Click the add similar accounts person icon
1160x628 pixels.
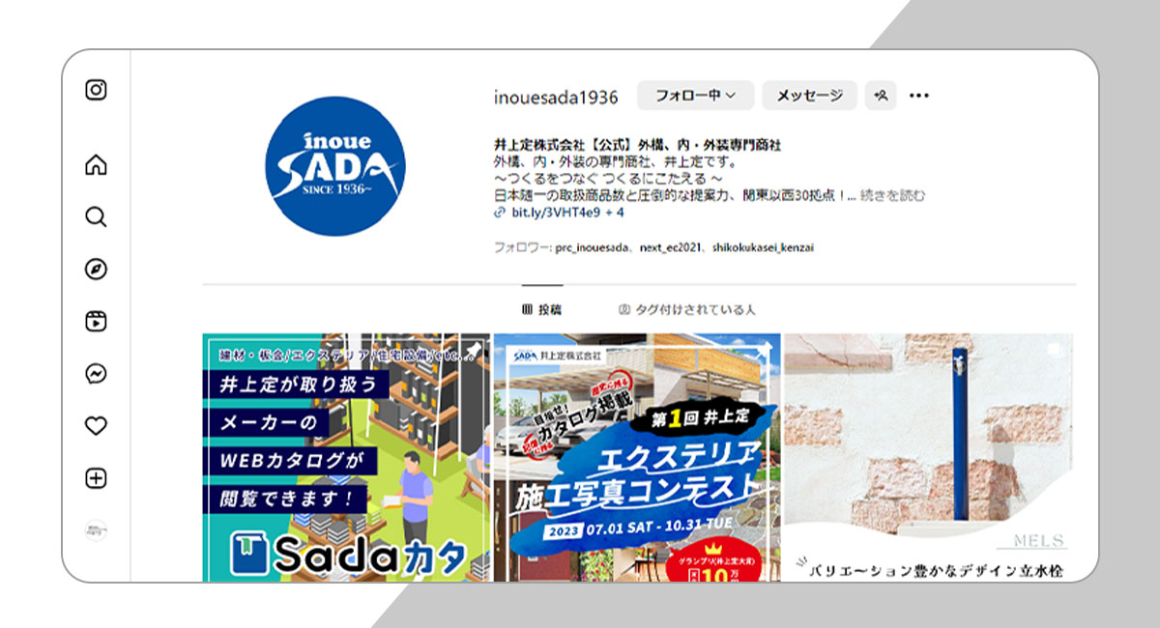pos(881,96)
